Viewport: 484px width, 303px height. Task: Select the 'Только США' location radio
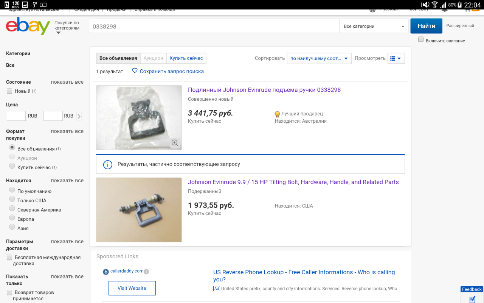12,200
